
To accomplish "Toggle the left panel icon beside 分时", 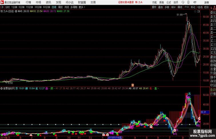I will (x=2, y=7).
